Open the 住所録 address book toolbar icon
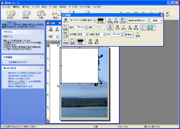This screenshot has height=129, width=180. 25,14
